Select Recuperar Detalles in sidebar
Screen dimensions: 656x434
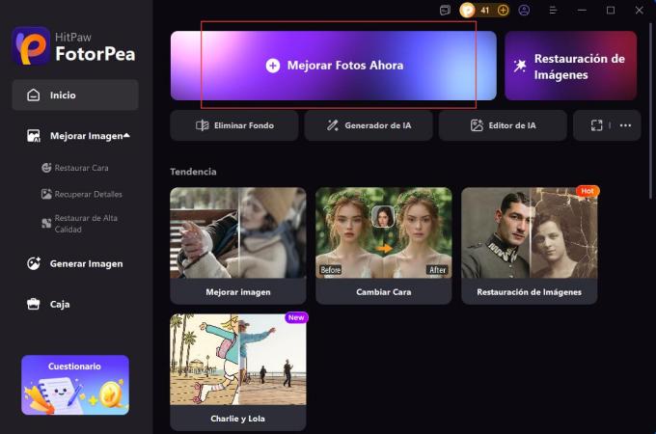point(88,194)
